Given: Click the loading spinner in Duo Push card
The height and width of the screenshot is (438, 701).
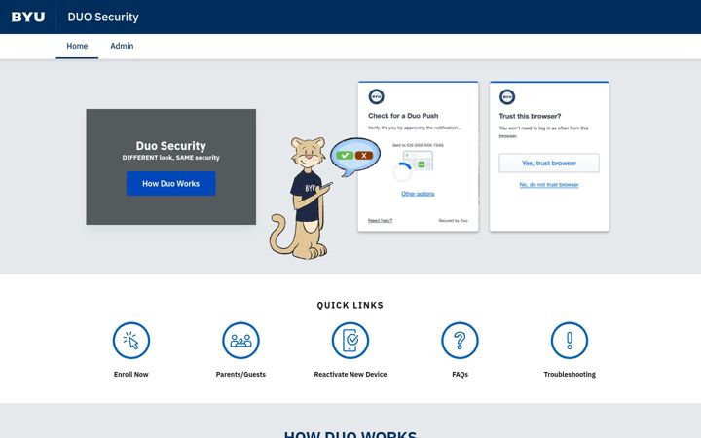Looking at the screenshot, I should tap(402, 172).
